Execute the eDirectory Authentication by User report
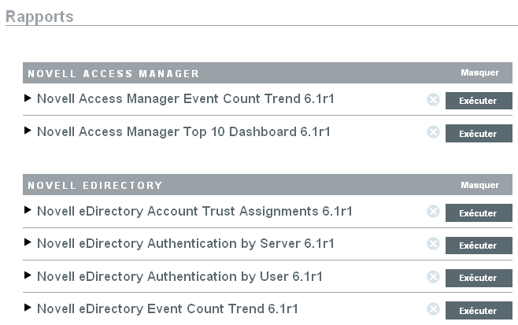This screenshot has height=325, width=518. (479, 278)
